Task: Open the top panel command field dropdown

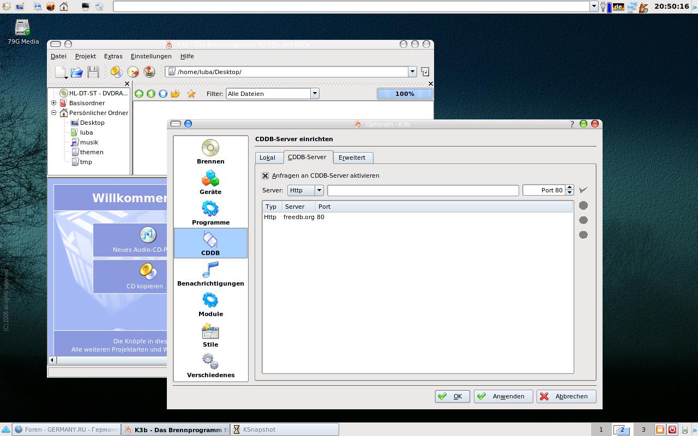Action: point(594,7)
